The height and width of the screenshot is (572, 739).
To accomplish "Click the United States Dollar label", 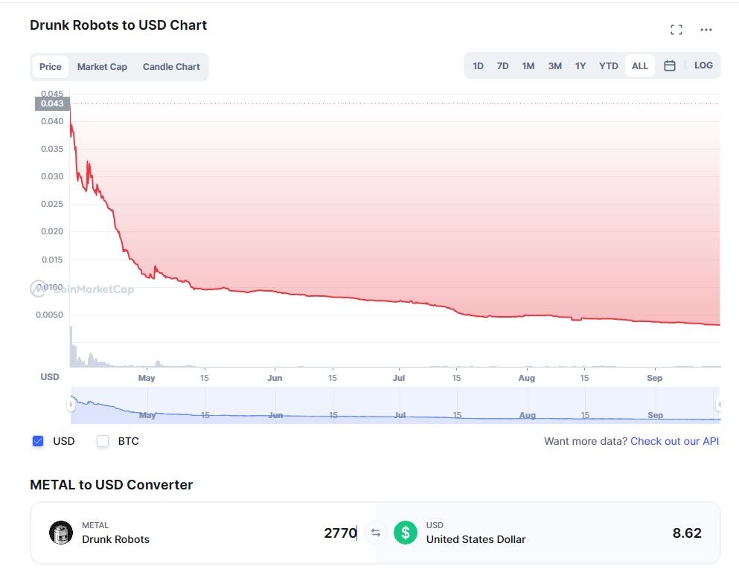I will 476,539.
